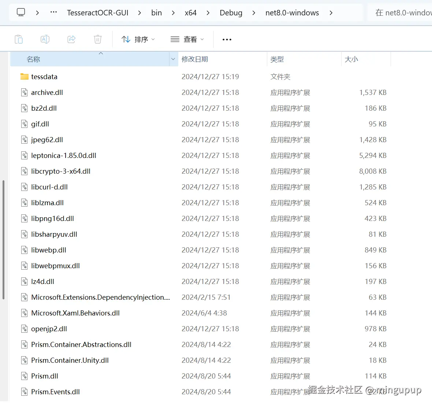The width and height of the screenshot is (432, 406).
Task: Open the See more three-dots toolbar menu
Action: tap(227, 40)
